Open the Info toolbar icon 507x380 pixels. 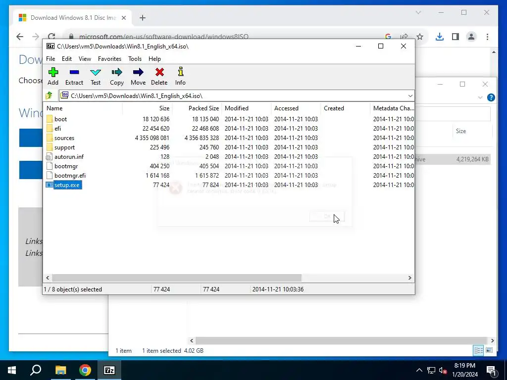coord(180,72)
